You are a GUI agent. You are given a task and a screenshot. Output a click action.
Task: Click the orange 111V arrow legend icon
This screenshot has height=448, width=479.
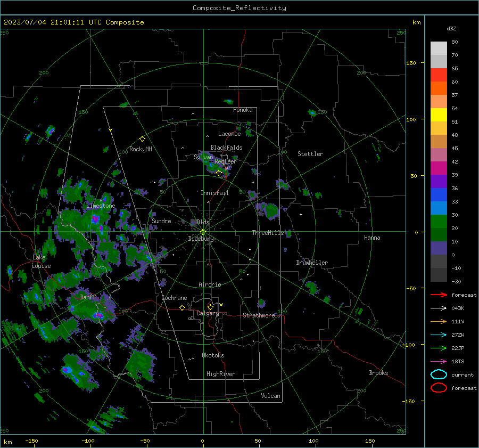tap(439, 321)
